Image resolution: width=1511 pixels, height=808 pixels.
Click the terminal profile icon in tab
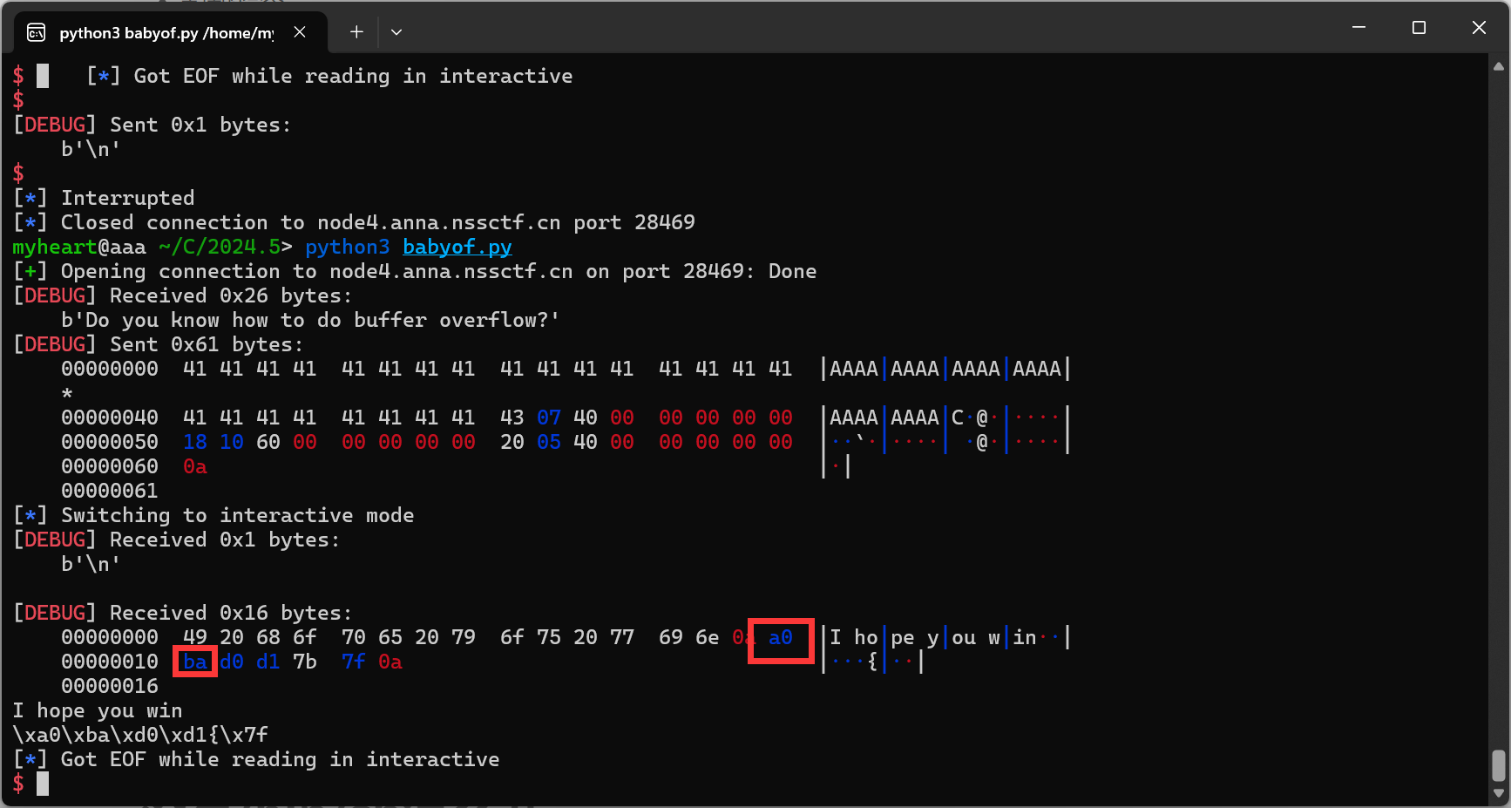(37, 32)
